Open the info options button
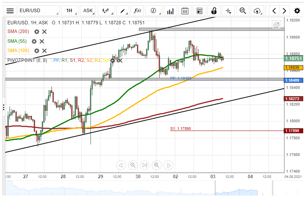This screenshot has height=198, width=306. (x=154, y=11)
